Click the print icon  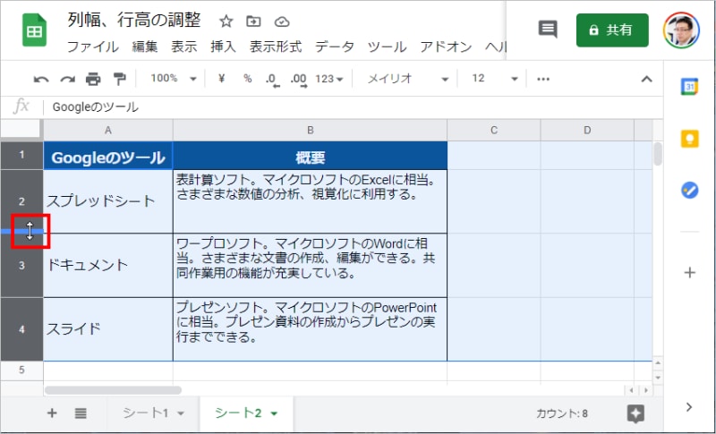[x=93, y=80]
